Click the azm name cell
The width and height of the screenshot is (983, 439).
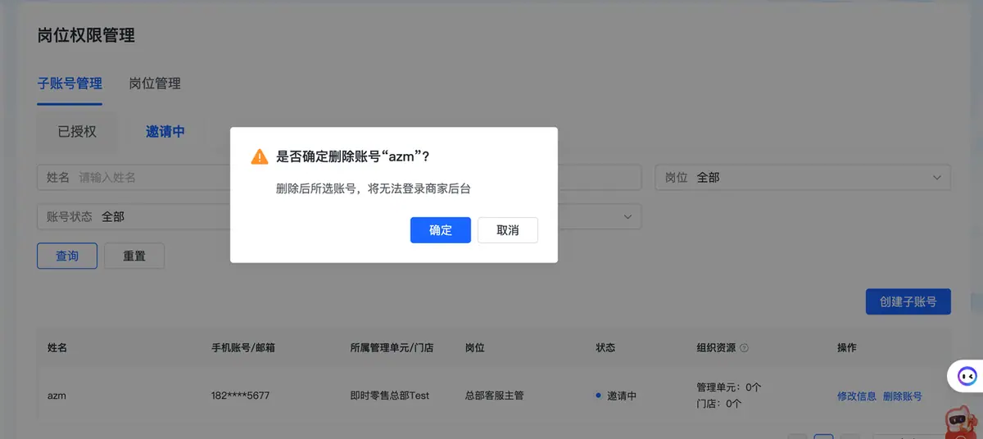pyautogui.click(x=57, y=396)
